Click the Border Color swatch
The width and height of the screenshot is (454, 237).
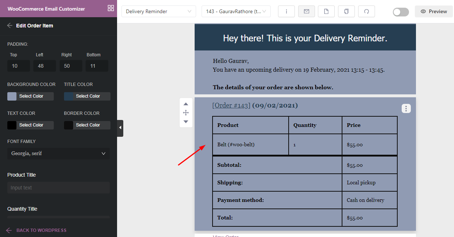pyautogui.click(x=69, y=125)
